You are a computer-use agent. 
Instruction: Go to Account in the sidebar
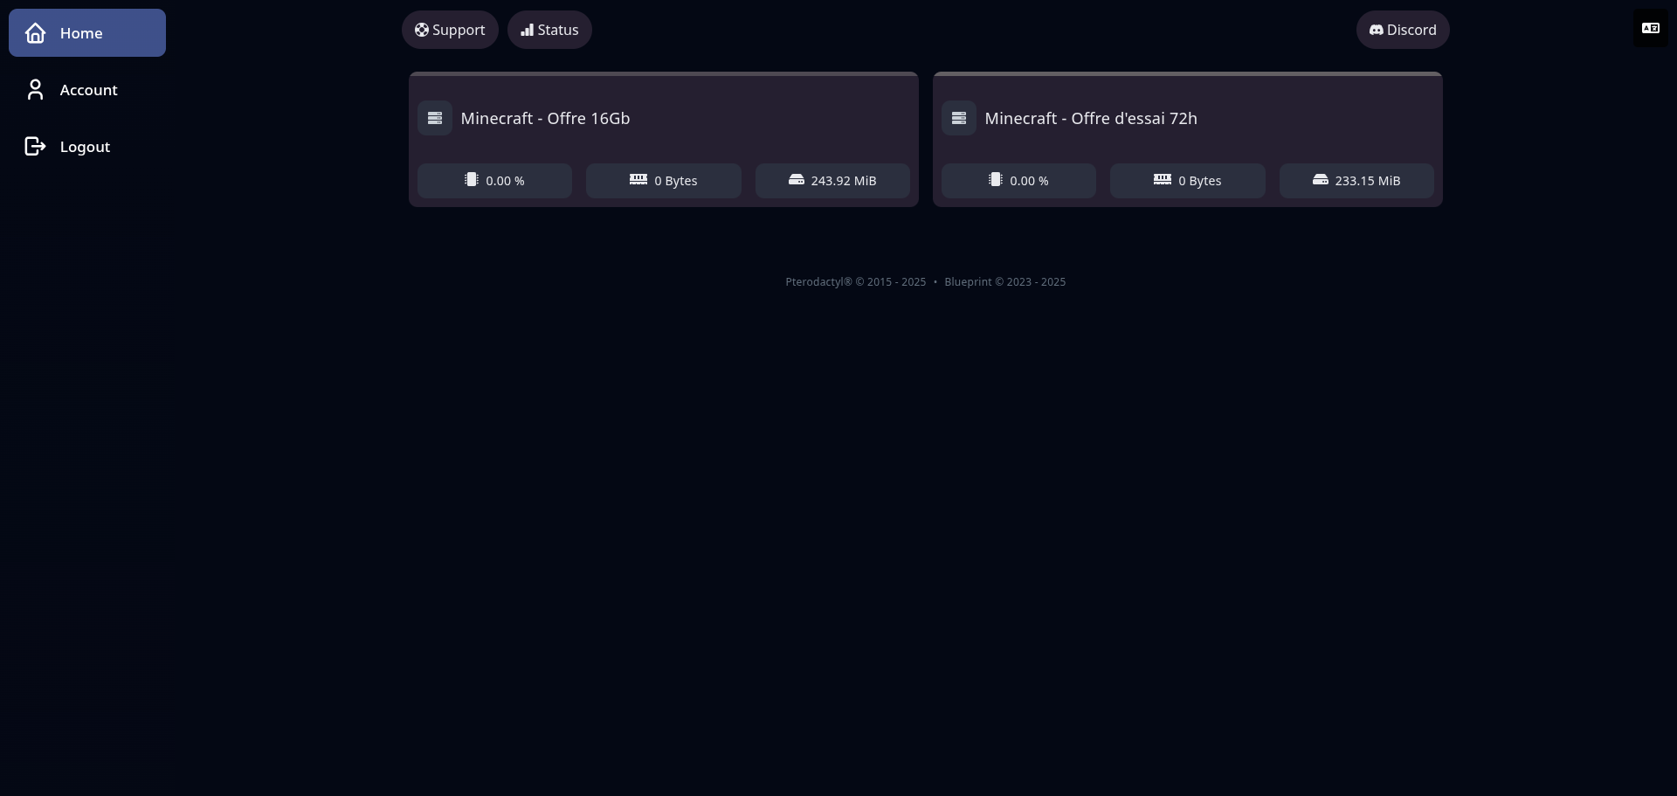[87, 89]
